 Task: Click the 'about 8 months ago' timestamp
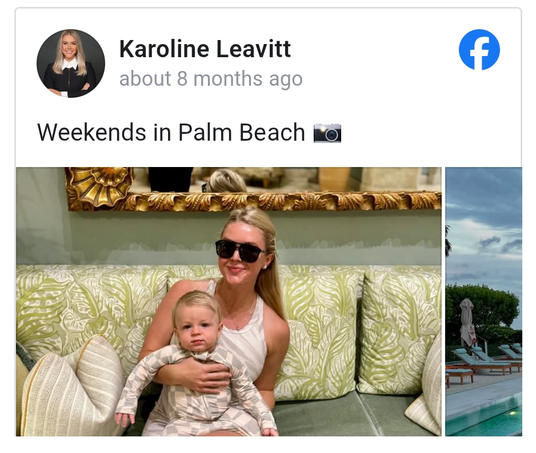[210, 79]
